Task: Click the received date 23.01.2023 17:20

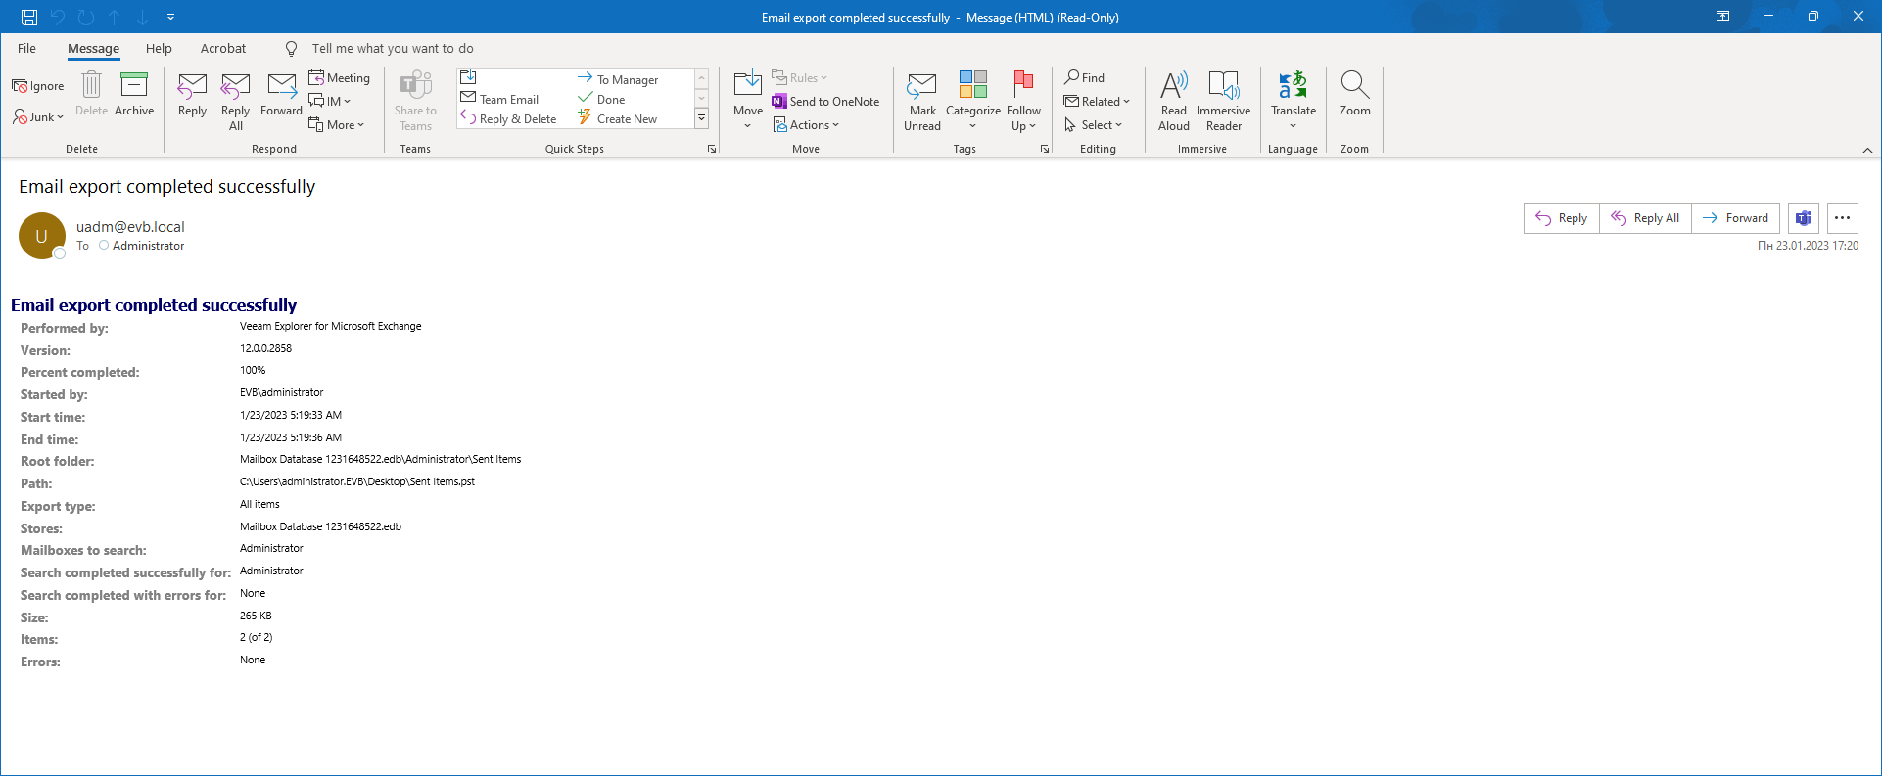Action: point(1817,246)
